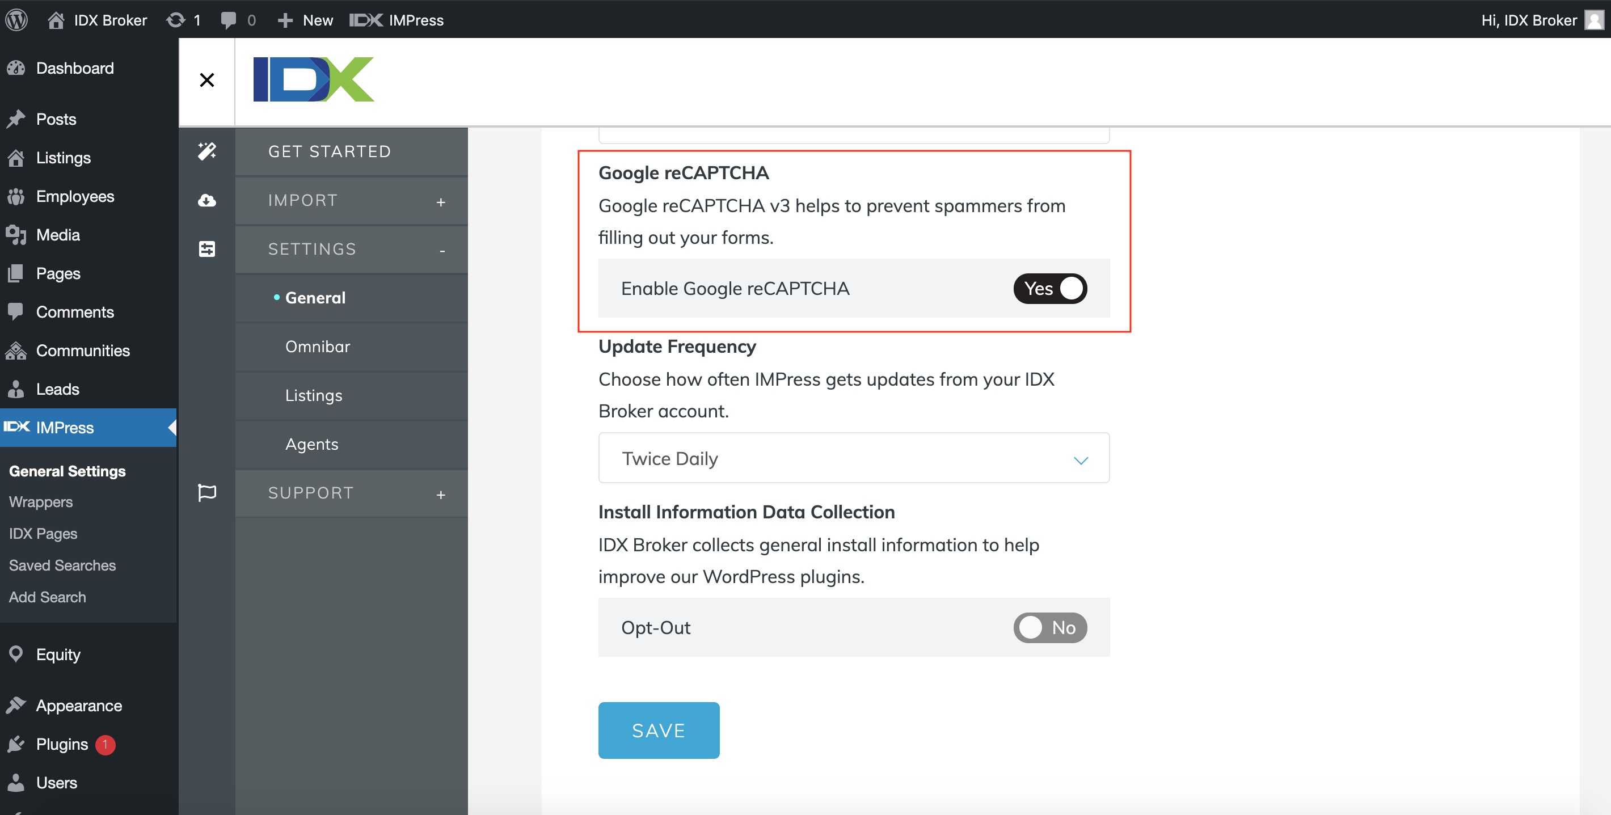
Task: Open Plugins in WordPress sidebar
Action: pos(89,744)
